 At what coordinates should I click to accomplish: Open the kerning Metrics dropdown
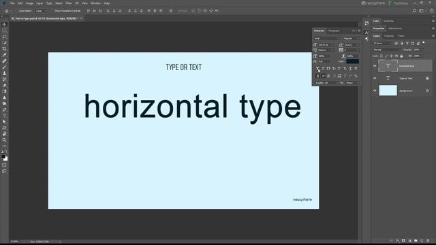[x=326, y=50]
